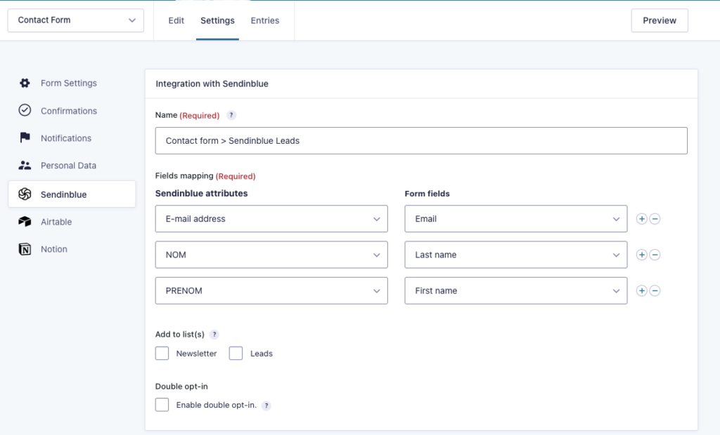Switch to the Entries tab
The image size is (720, 435).
pos(264,20)
